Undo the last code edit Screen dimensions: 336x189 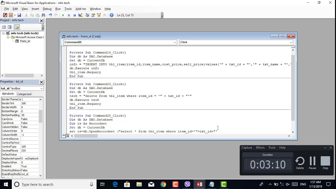click(x=50, y=15)
